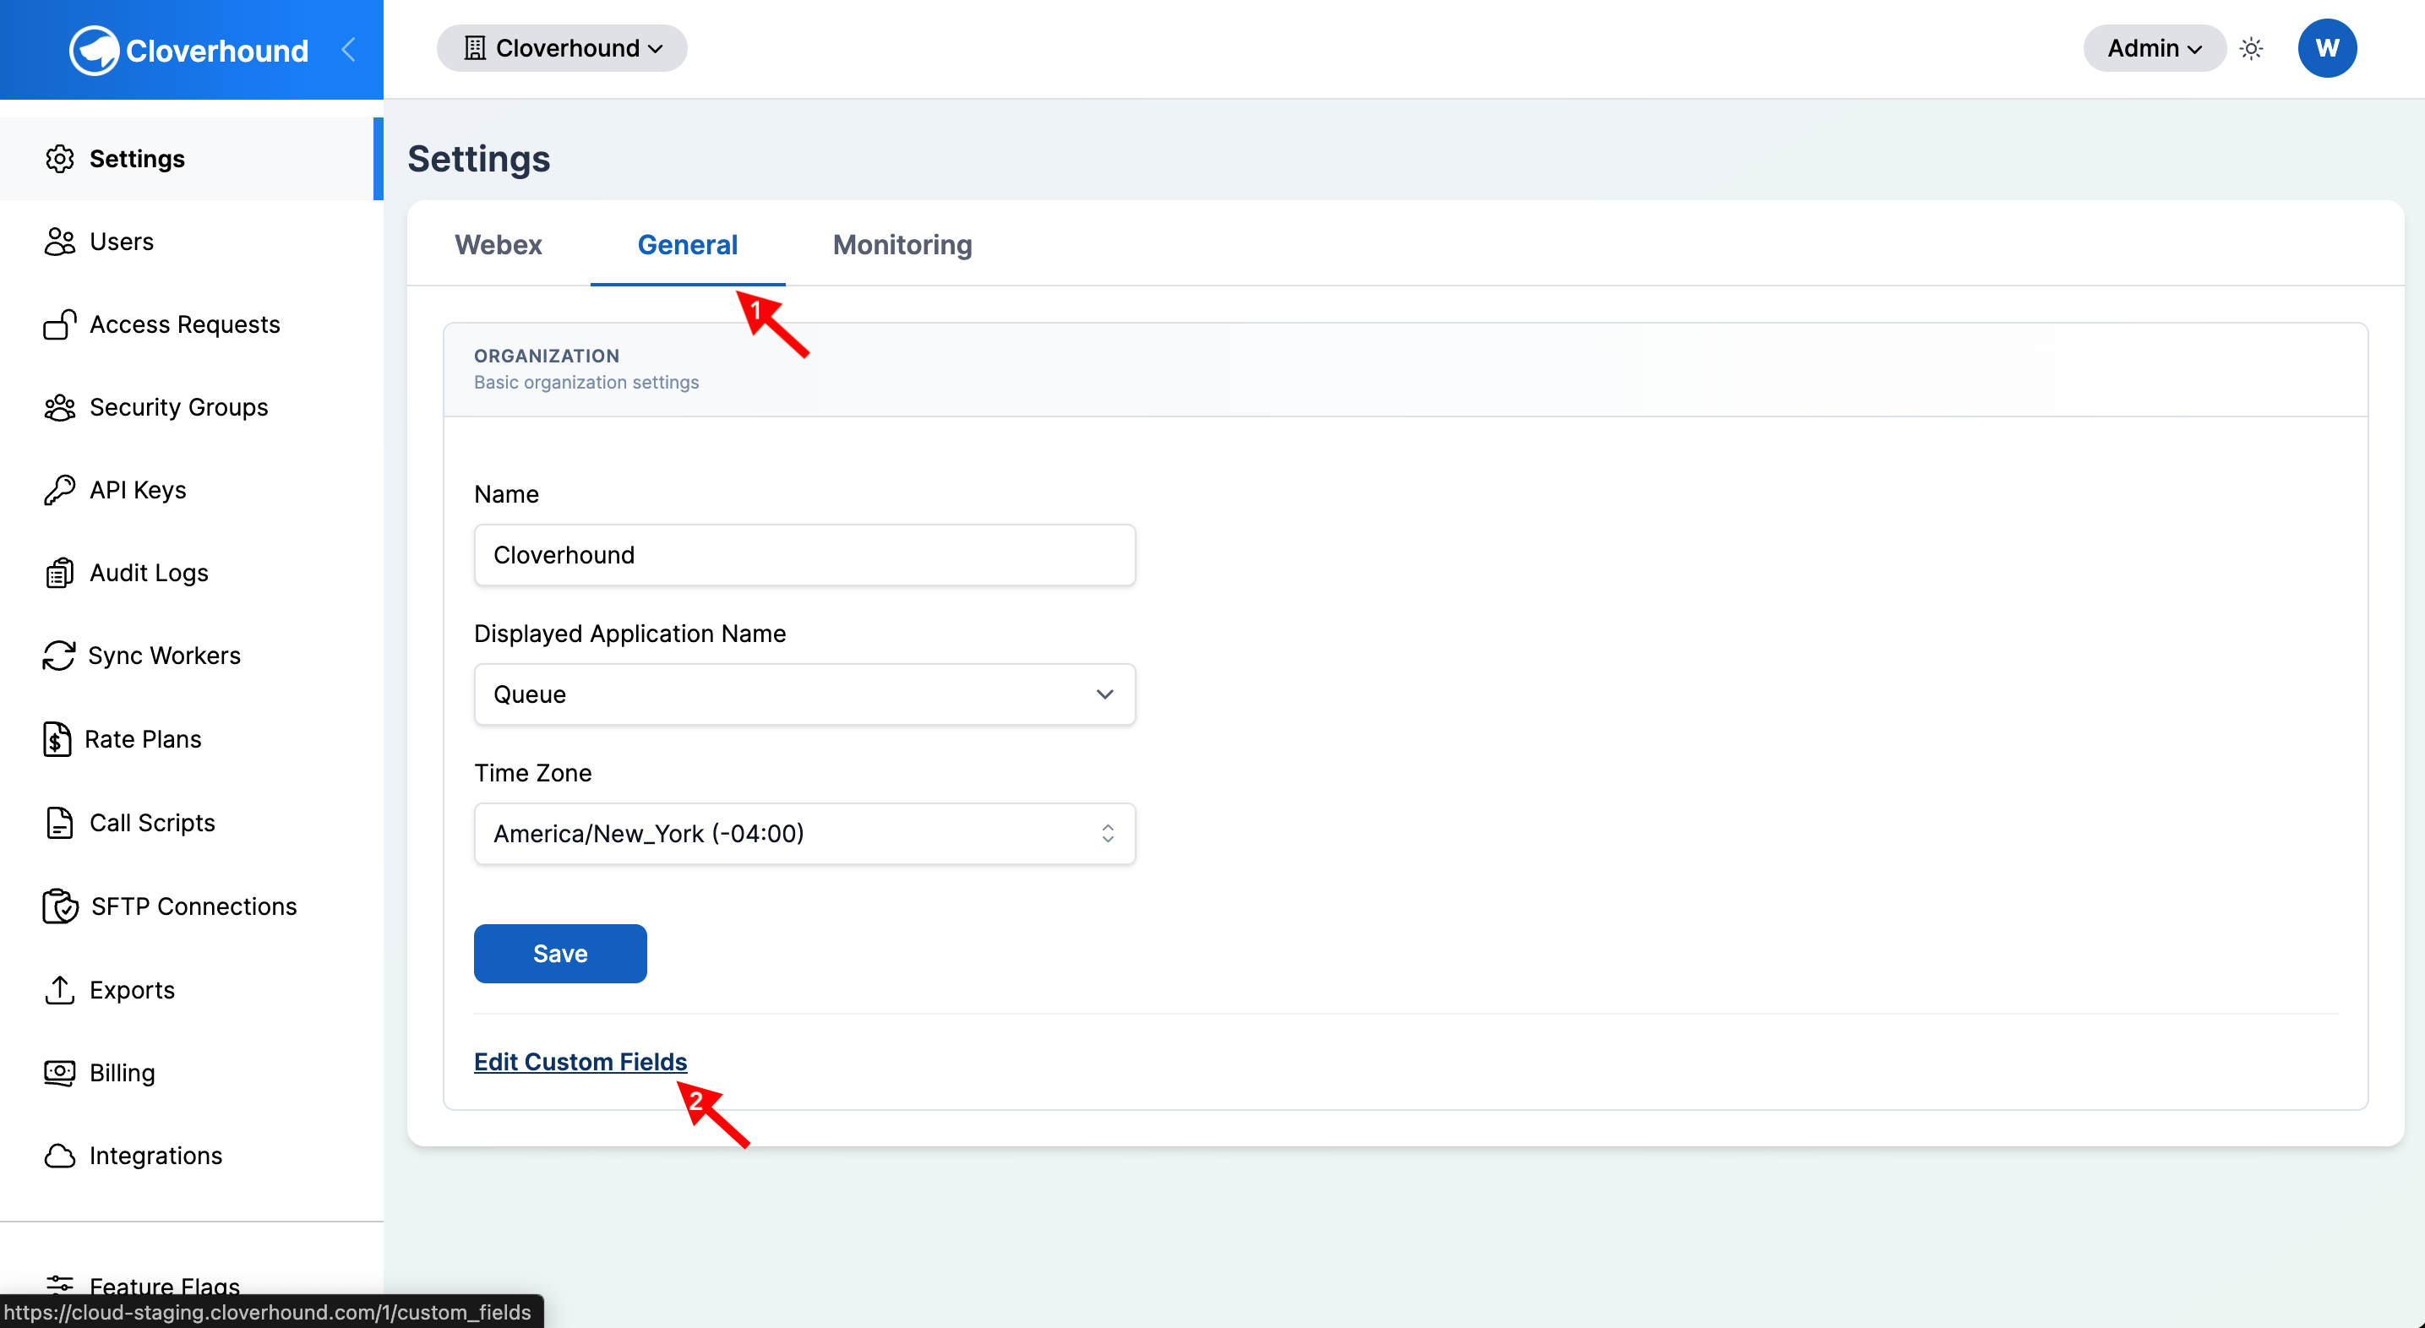Click the SFTP Connections shield icon
The width and height of the screenshot is (2425, 1328).
click(60, 906)
